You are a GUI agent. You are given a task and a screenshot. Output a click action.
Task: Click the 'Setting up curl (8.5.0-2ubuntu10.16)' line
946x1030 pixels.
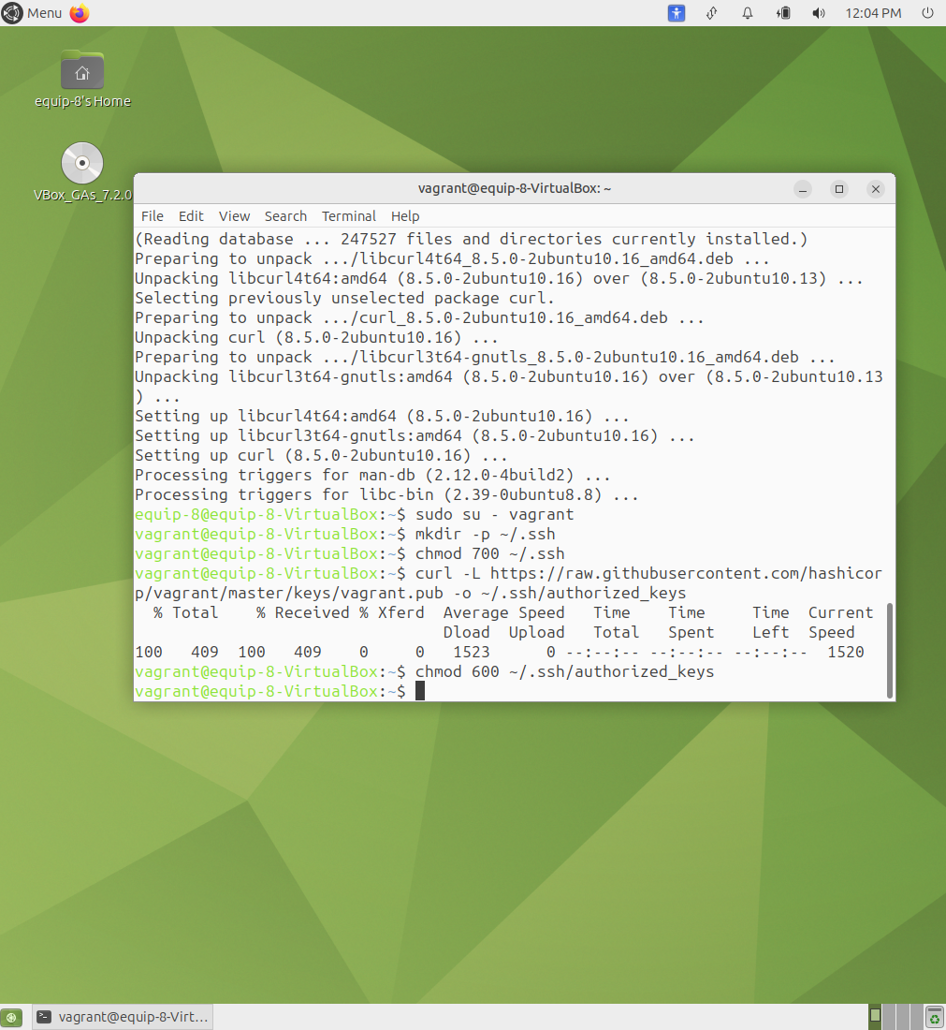(x=321, y=455)
